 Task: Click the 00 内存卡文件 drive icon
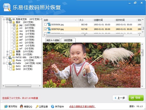(10, 19)
